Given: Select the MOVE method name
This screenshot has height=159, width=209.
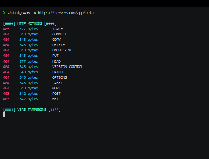Looking at the screenshot, I should tap(56, 88).
